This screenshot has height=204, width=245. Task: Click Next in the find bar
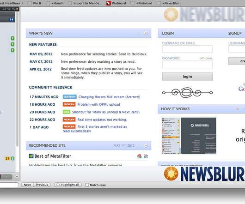[27, 185]
